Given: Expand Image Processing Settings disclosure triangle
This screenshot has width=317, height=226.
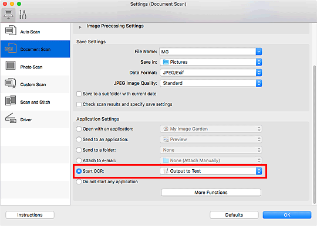Looking at the screenshot, I should tap(80, 27).
